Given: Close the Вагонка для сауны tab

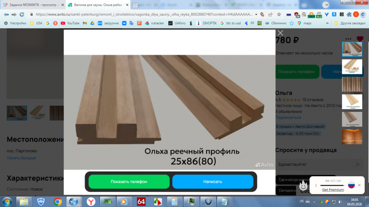Looking at the screenshot, I should tap(127, 5).
